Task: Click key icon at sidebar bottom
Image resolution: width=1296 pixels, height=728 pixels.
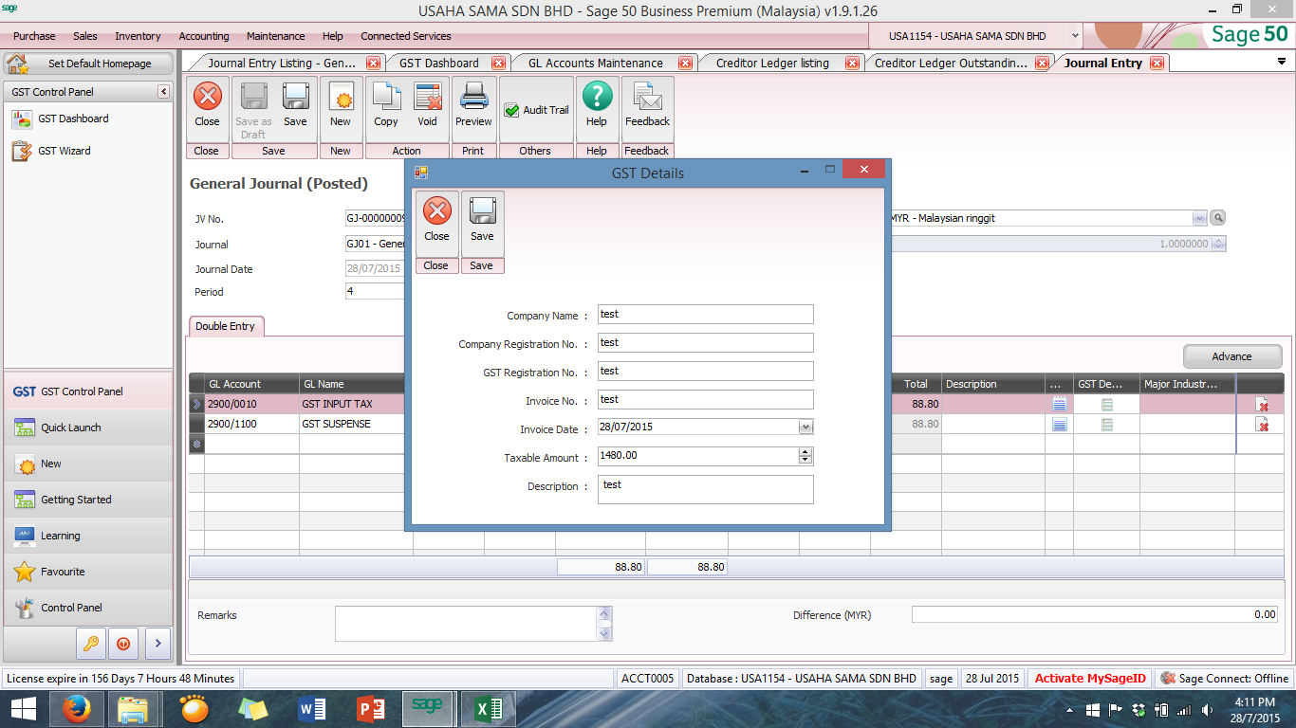Action: 91,643
